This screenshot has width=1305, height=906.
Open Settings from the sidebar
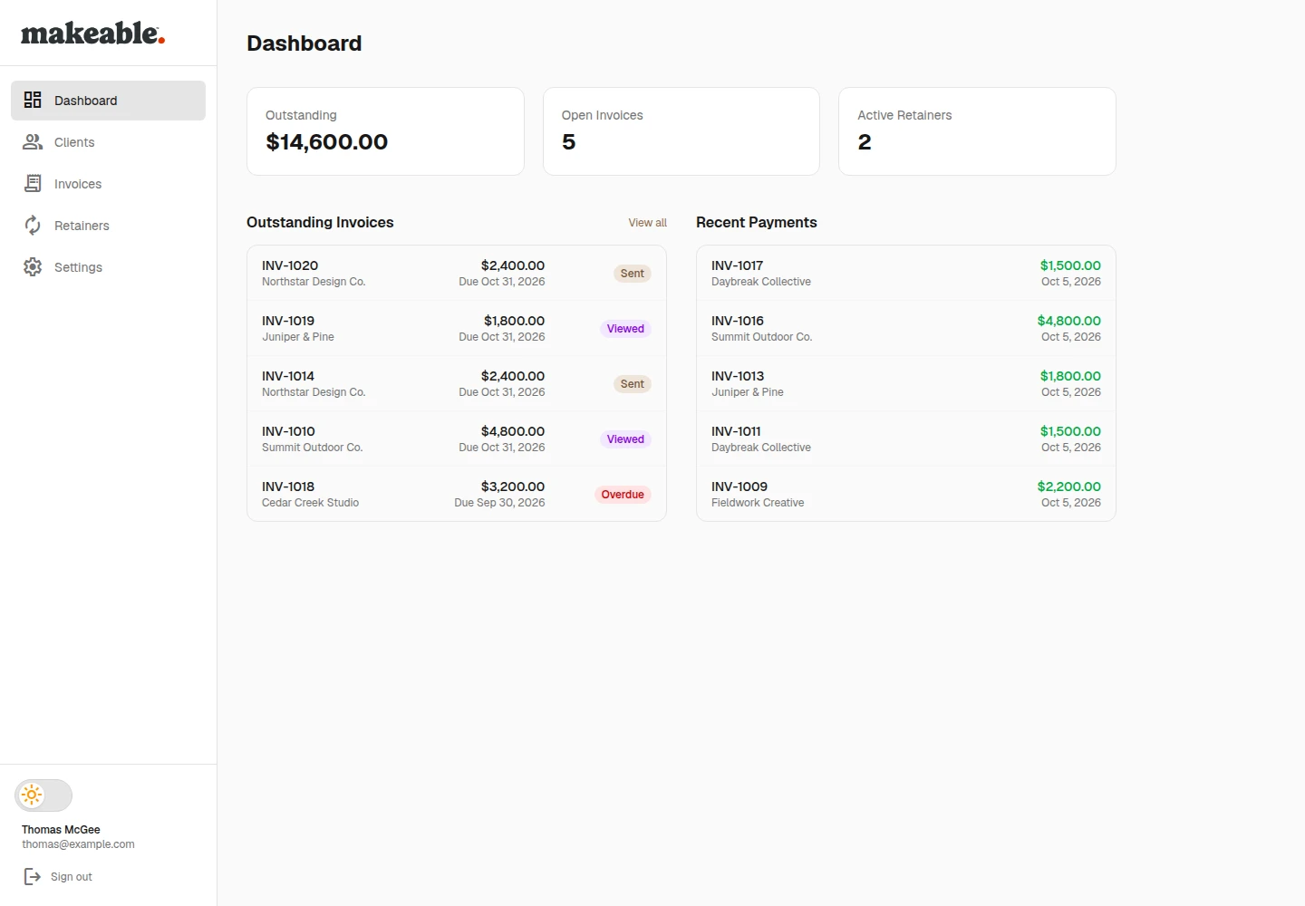pos(108,267)
